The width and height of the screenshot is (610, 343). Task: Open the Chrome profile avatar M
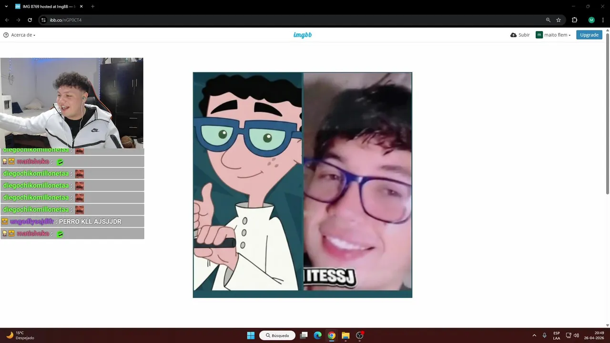coord(591,20)
